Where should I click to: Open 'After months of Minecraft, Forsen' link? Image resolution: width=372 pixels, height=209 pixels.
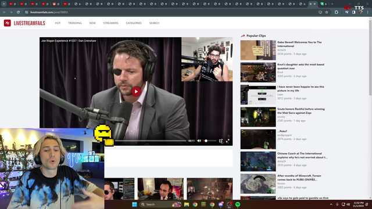point(299,178)
